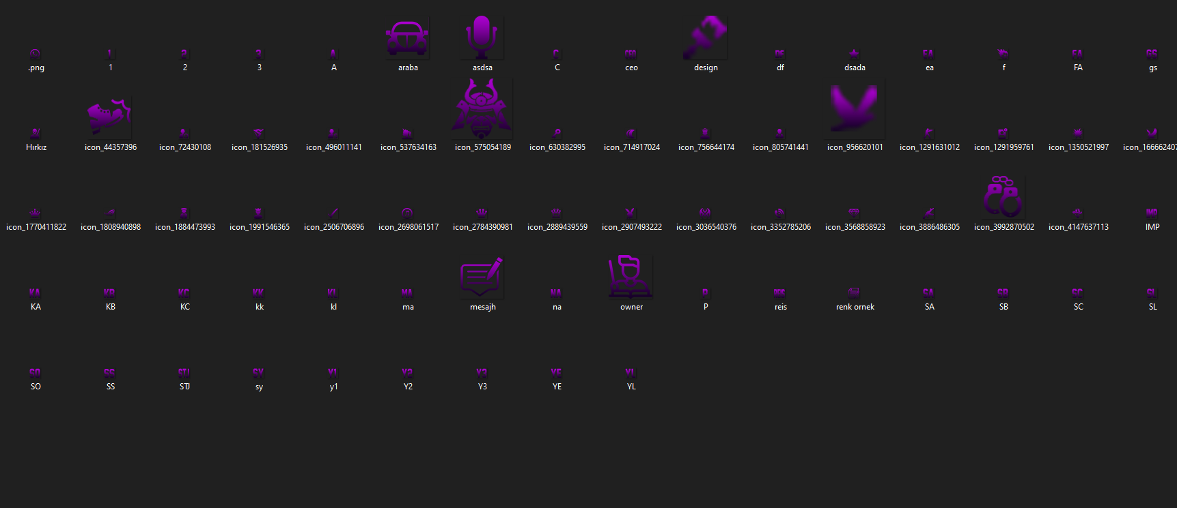Select the file named C

click(556, 53)
